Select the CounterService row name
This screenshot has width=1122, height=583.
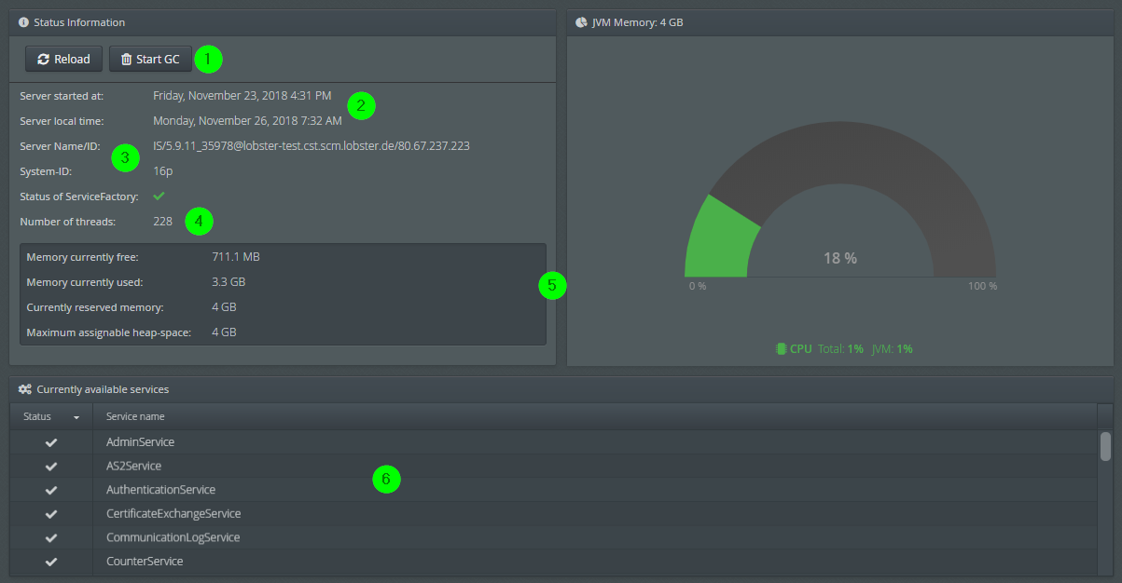(145, 562)
